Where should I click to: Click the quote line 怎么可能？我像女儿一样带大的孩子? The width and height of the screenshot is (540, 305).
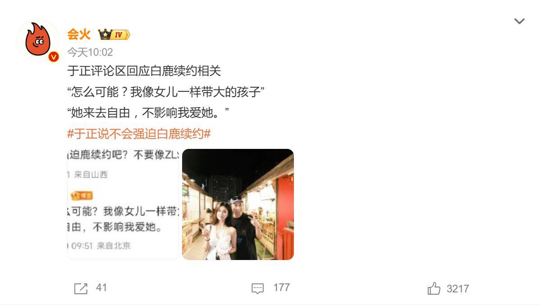tap(165, 92)
